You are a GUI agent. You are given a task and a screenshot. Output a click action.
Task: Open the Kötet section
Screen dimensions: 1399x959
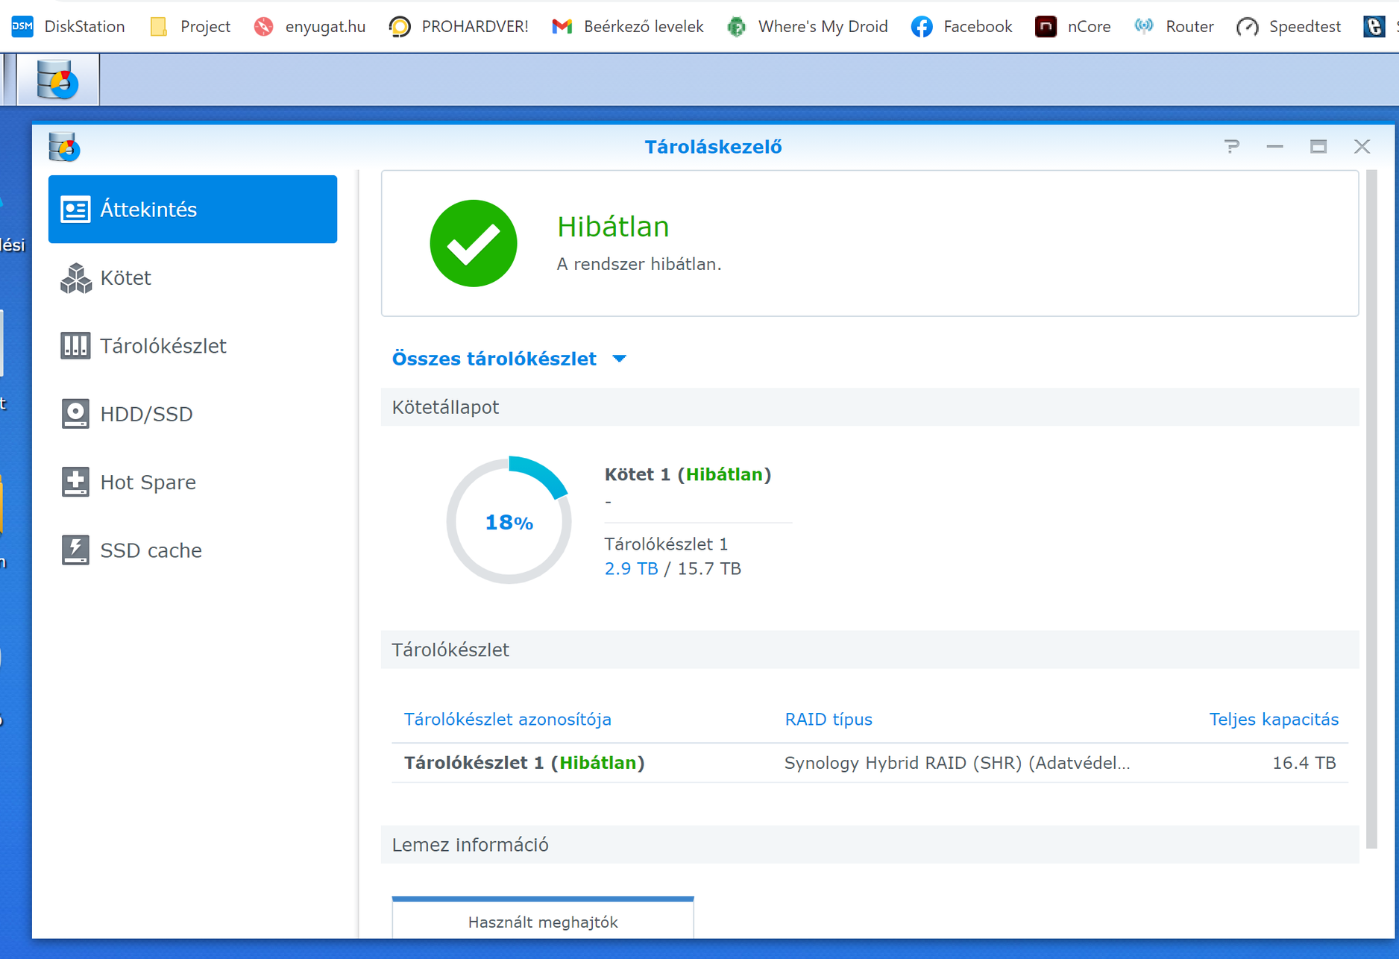coord(192,278)
